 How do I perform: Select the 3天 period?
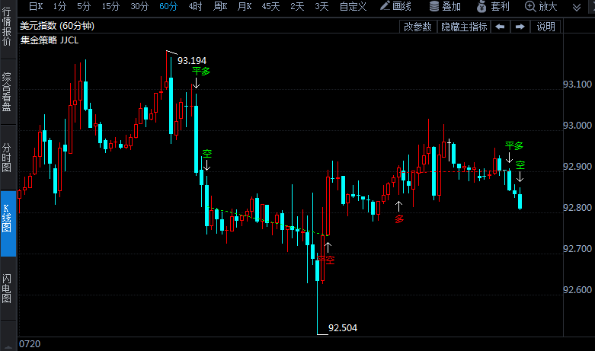click(x=321, y=6)
